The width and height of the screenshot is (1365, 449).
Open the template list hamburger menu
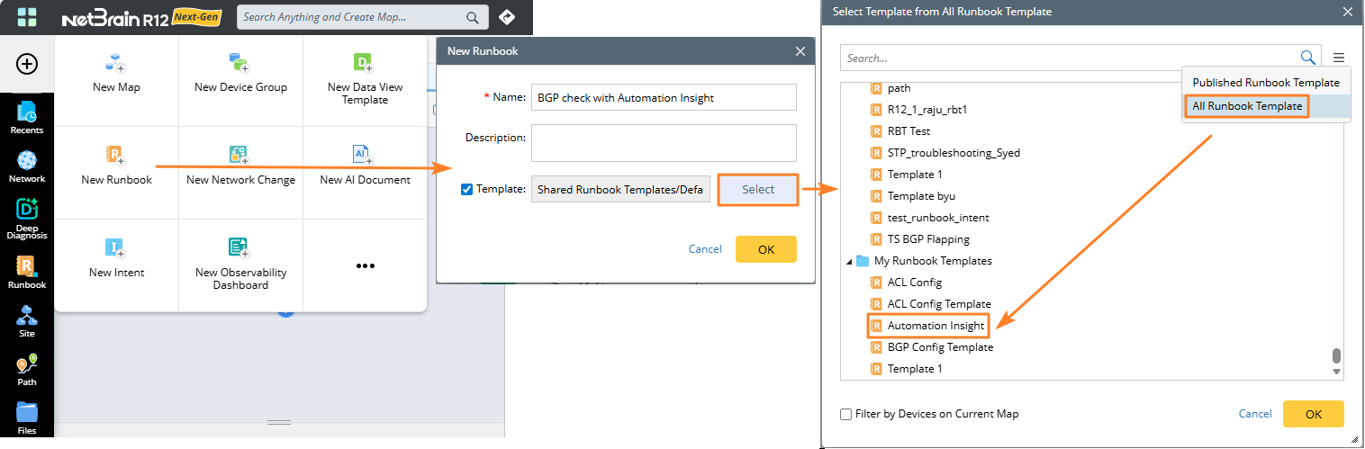point(1338,58)
